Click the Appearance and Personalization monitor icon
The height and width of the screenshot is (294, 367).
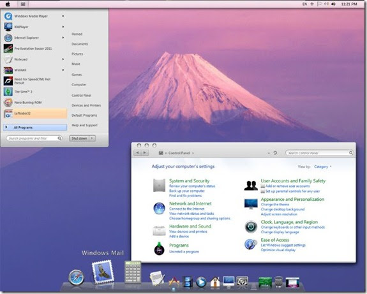click(251, 204)
